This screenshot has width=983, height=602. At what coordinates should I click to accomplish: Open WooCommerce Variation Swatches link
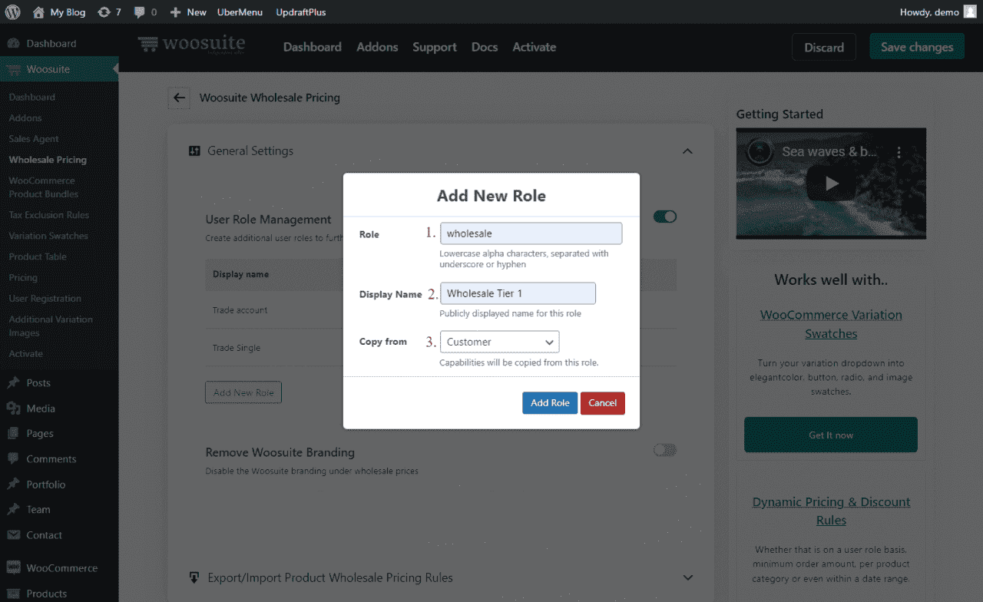[x=831, y=324]
